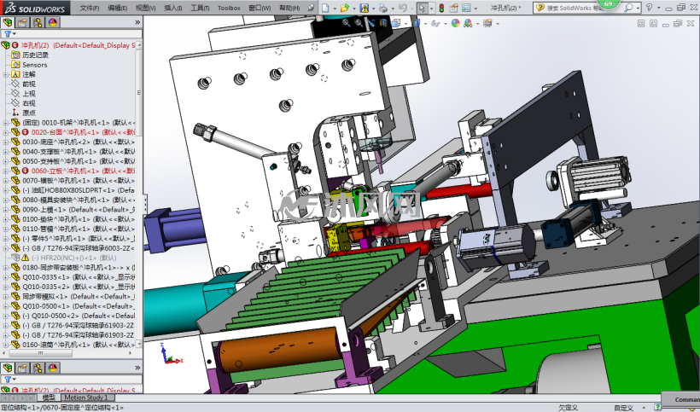Click the feature tree horizontal scrollbar thumb
700x412 pixels.
pos(41,353)
